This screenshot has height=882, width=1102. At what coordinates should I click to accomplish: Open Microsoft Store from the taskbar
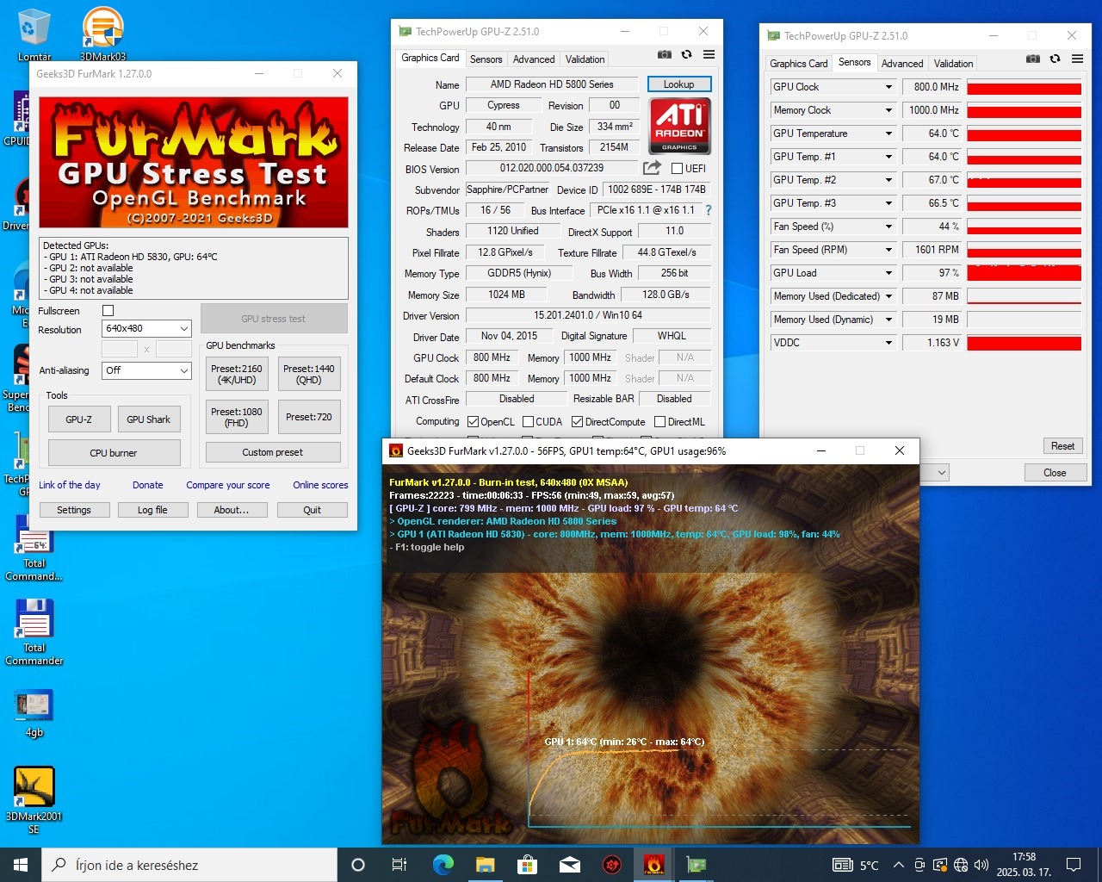527,865
